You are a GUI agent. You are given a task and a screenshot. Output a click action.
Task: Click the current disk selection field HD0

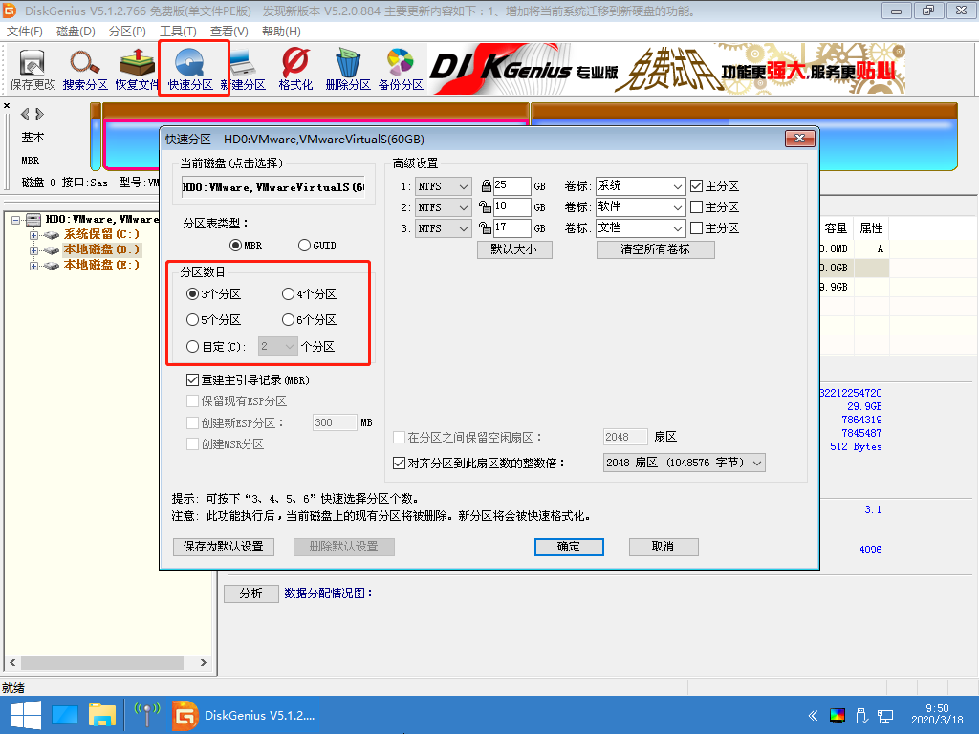[273, 187]
